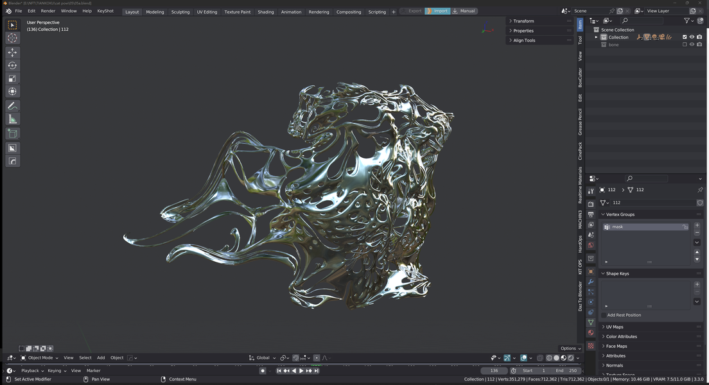
Task: Open the KeyShot menu
Action: pyautogui.click(x=105, y=11)
